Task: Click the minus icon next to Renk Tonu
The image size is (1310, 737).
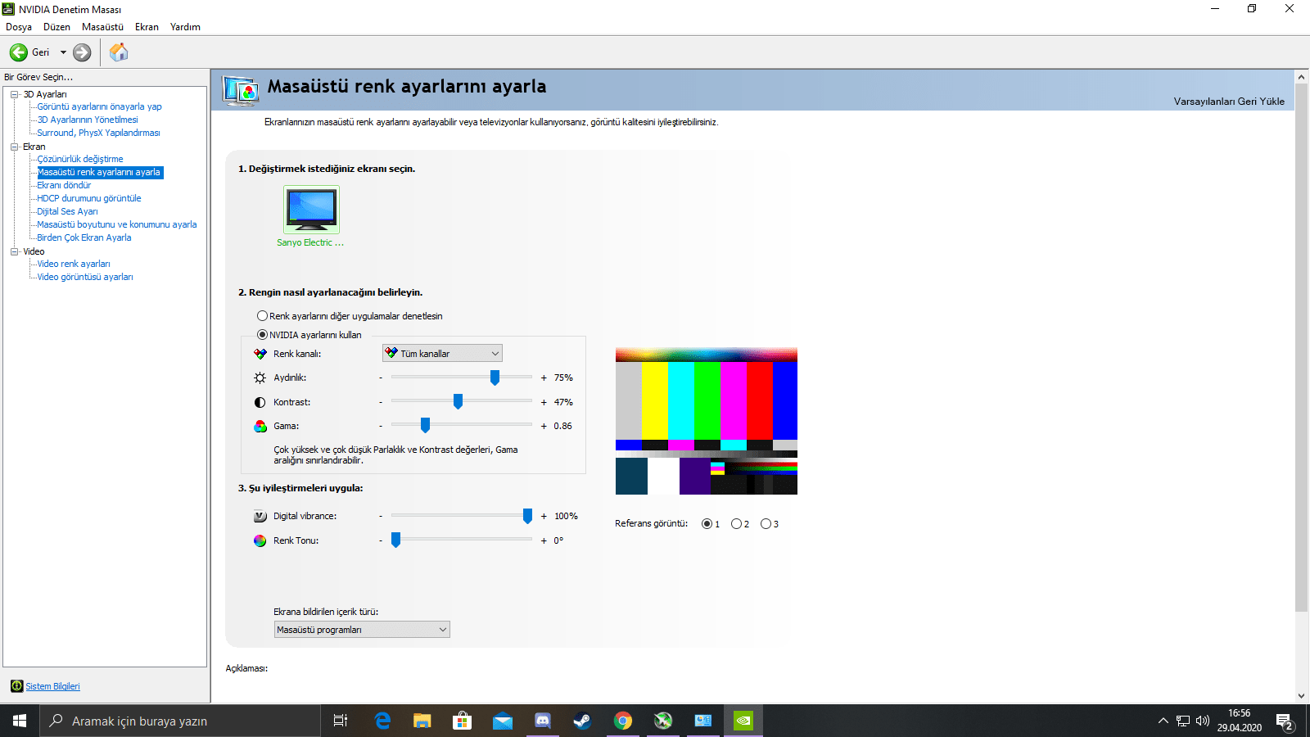Action: (381, 540)
